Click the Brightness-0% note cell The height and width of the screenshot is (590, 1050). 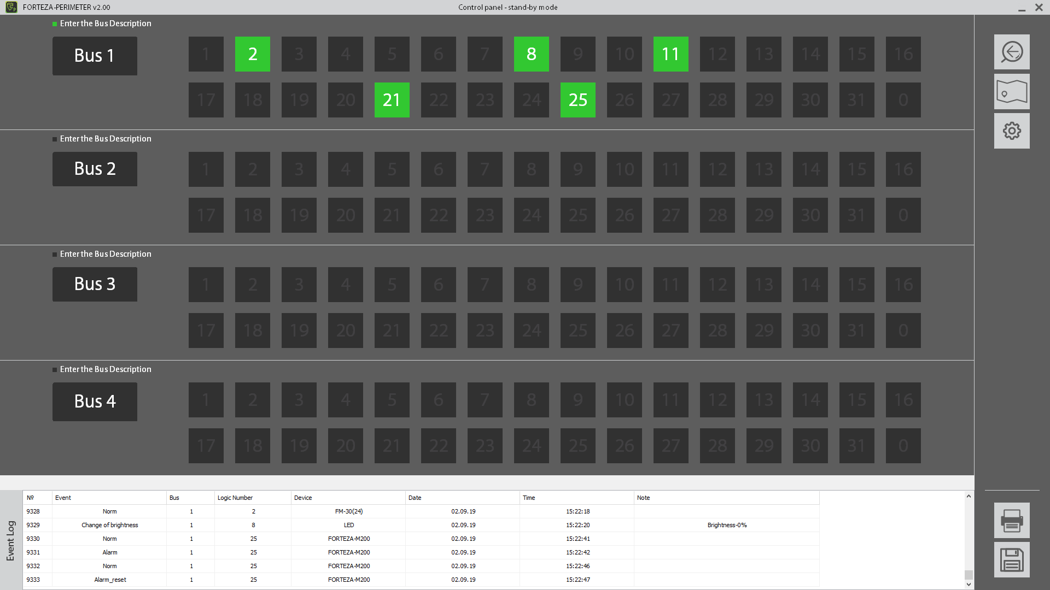pyautogui.click(x=727, y=525)
